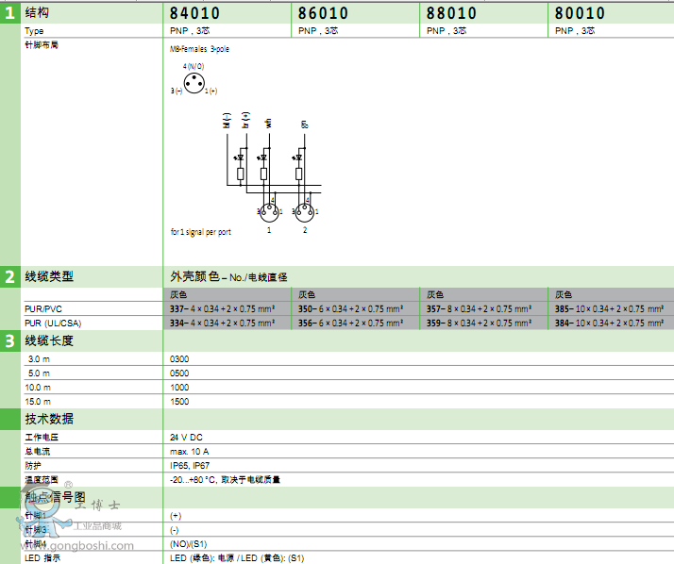Select cable length code 0300
The image size is (674, 564).
(x=179, y=359)
